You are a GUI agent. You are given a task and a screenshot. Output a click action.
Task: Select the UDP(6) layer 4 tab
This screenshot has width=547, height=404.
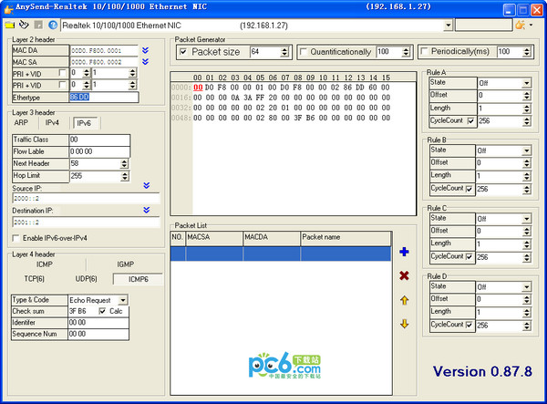click(x=86, y=278)
